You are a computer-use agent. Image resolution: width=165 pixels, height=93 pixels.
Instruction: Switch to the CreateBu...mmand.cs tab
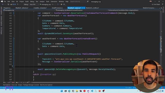(x=40, y=8)
